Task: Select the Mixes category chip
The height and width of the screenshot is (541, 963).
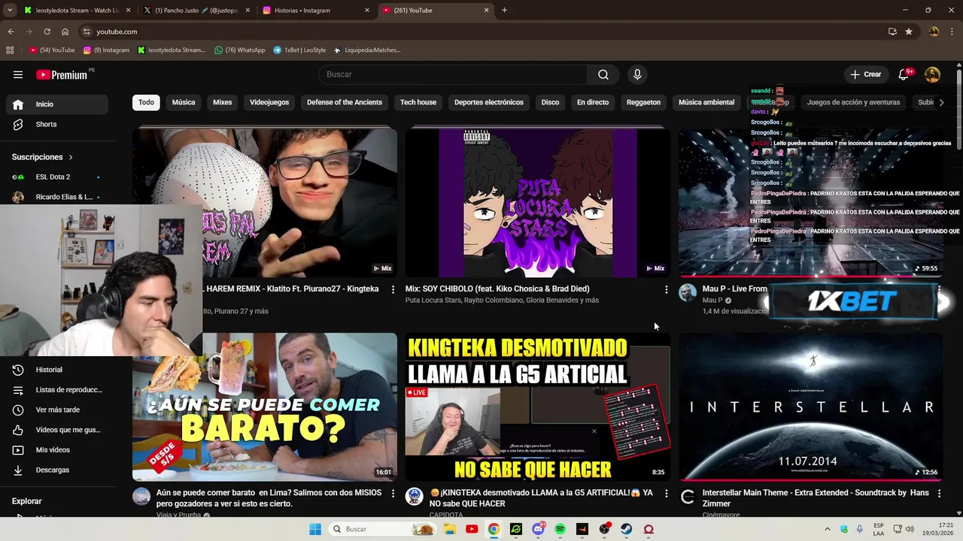Action: [x=223, y=102]
